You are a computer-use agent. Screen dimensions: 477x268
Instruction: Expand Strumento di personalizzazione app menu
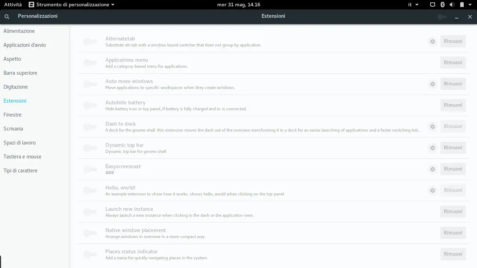[72, 5]
